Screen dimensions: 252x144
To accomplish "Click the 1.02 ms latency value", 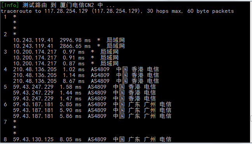I will [73, 69].
